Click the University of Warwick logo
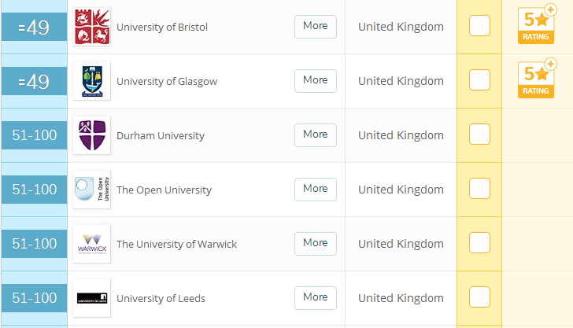This screenshot has height=328, width=573. click(x=91, y=244)
